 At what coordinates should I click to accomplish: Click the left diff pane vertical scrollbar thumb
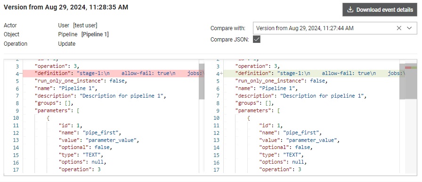(x=202, y=81)
